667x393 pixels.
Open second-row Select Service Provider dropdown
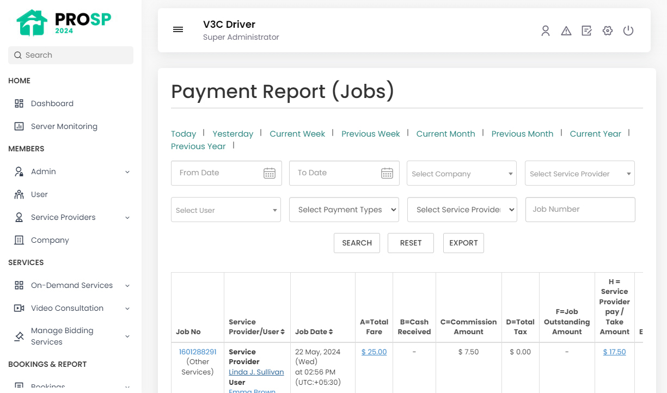coord(462,210)
